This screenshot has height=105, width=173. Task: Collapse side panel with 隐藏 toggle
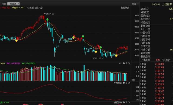pyautogui.click(x=135, y=4)
